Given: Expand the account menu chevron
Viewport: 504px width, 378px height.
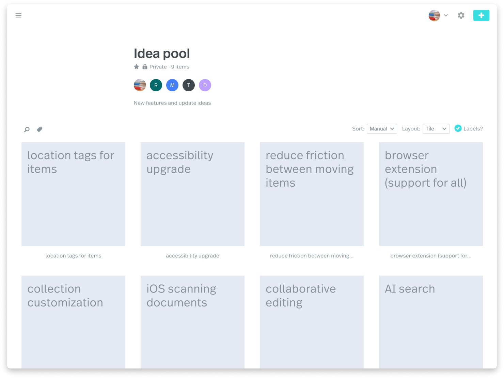Looking at the screenshot, I should tap(446, 15).
